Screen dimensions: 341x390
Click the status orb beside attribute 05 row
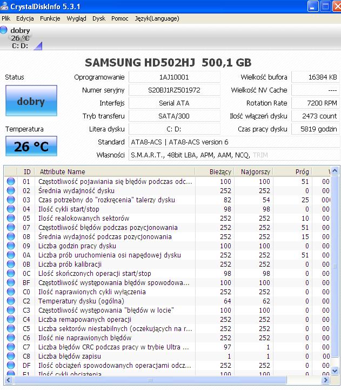[11, 219]
